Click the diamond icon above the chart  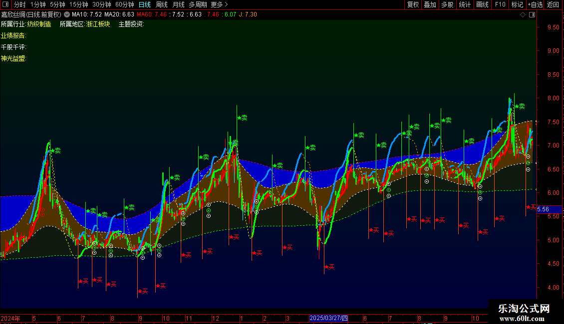click(523, 15)
